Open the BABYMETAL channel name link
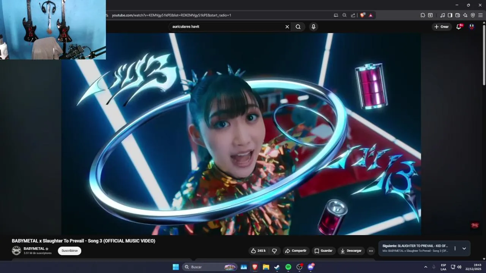486x273 pixels. pyautogui.click(x=34, y=249)
